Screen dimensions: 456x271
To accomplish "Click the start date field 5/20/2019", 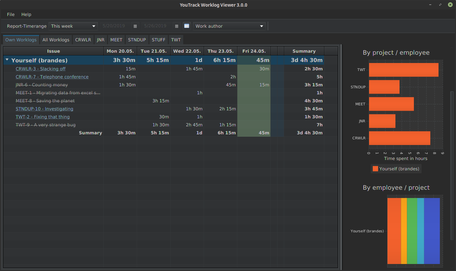I will click(115, 26).
